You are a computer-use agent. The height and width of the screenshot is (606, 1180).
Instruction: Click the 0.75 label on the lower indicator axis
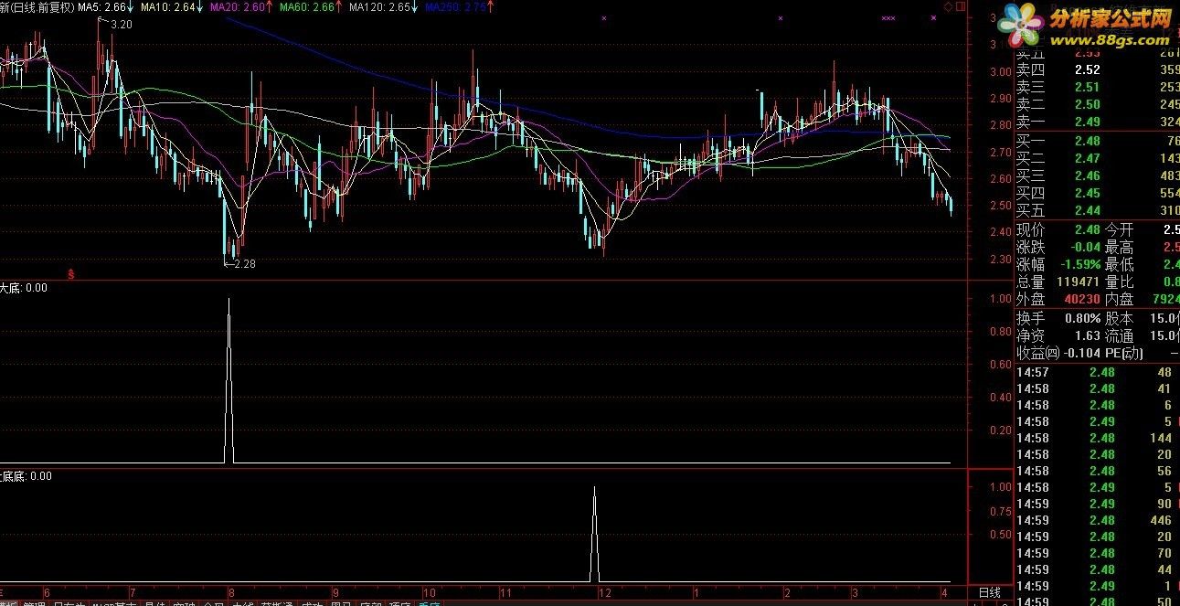[x=1000, y=512]
